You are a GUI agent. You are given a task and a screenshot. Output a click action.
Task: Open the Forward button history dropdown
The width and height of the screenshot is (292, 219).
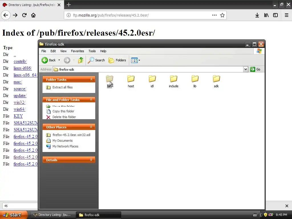tap(74, 60)
